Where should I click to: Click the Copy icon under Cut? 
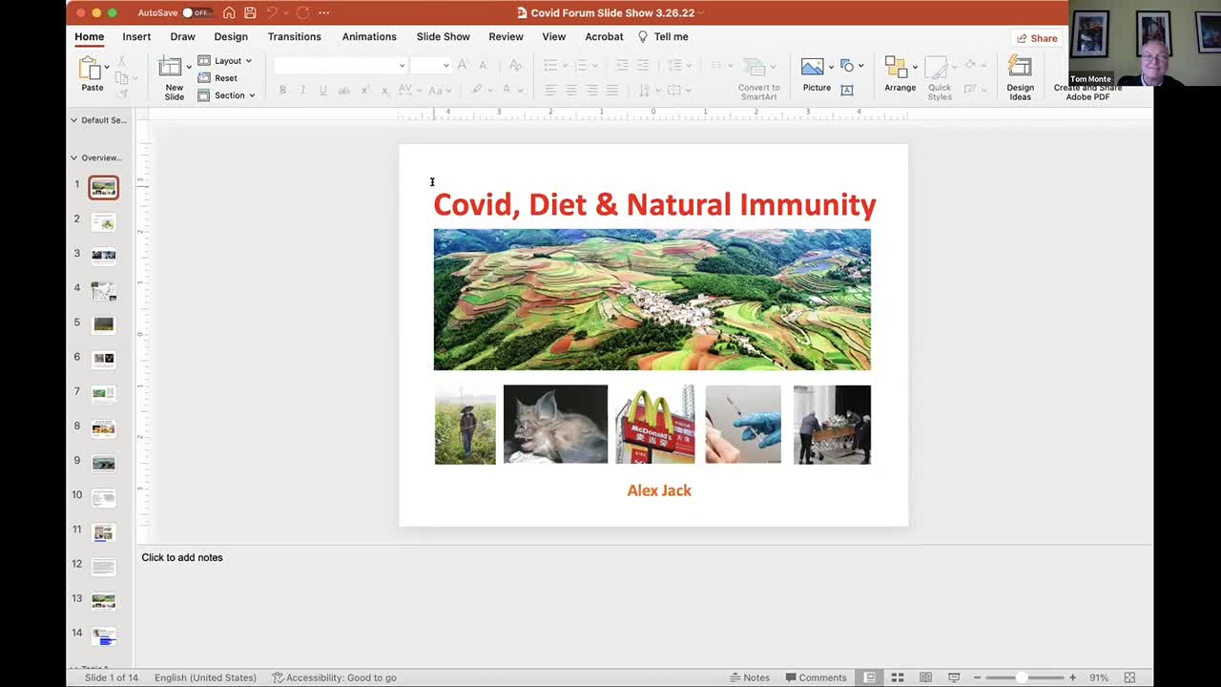[121, 77]
